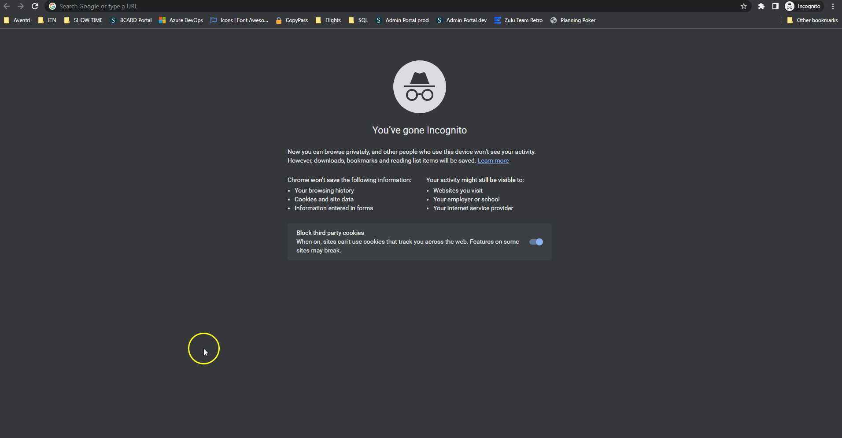This screenshot has height=438, width=842.
Task: Click the browser extensions puzzle icon
Action: [761, 6]
